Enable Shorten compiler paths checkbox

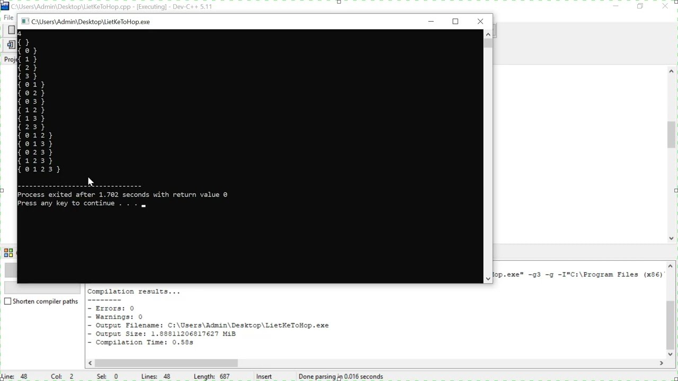click(7, 301)
